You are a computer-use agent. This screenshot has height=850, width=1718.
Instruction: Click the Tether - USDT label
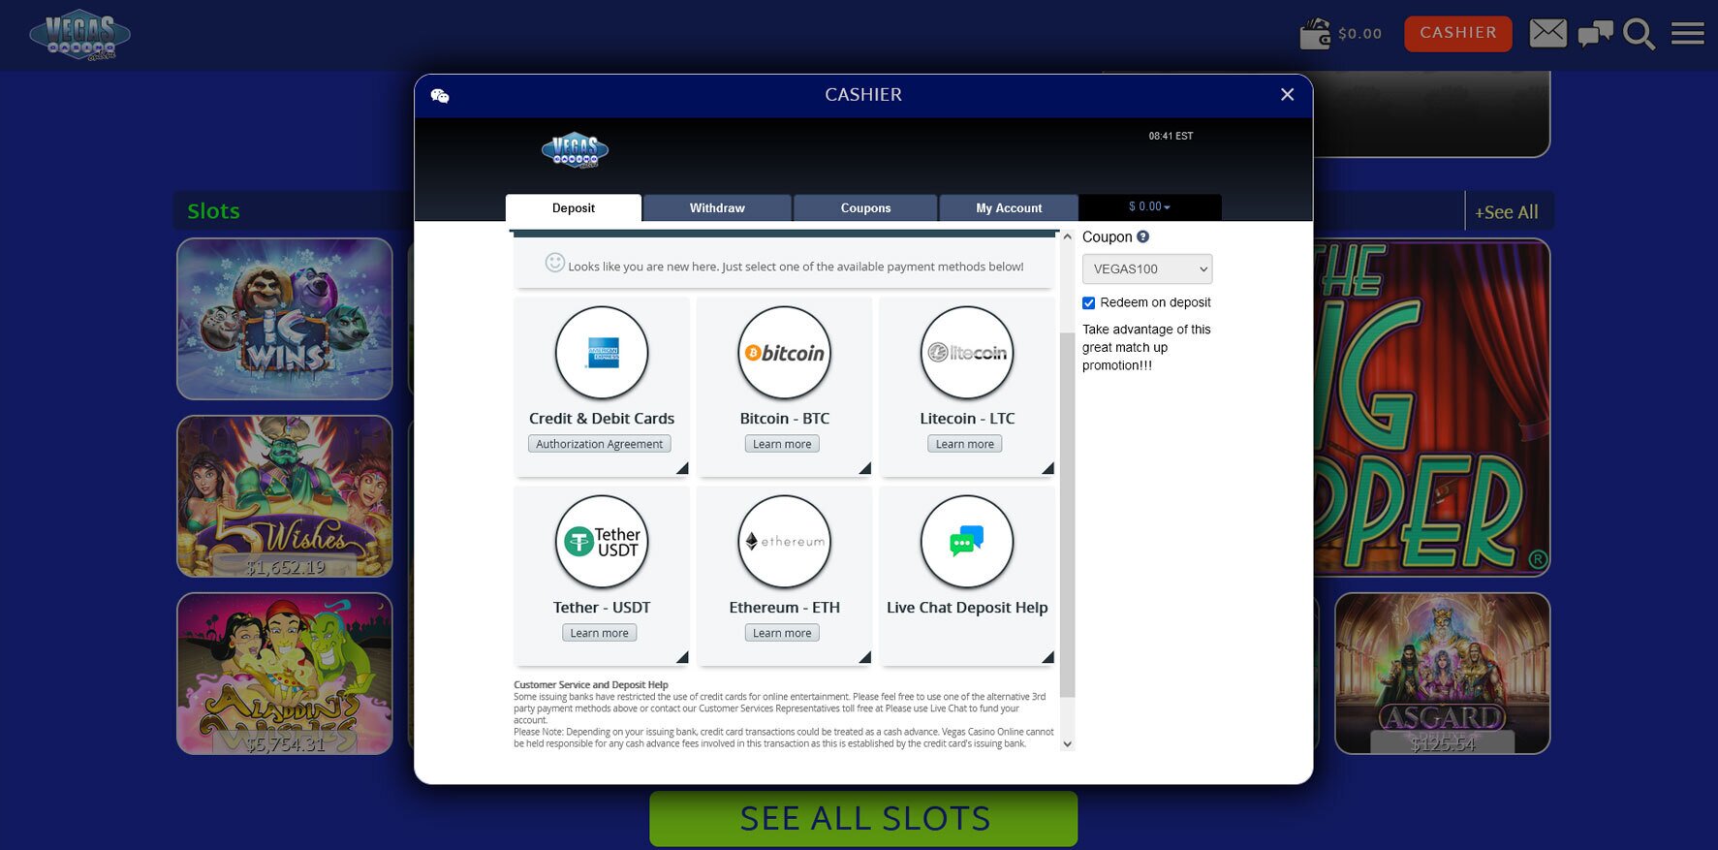[602, 608]
